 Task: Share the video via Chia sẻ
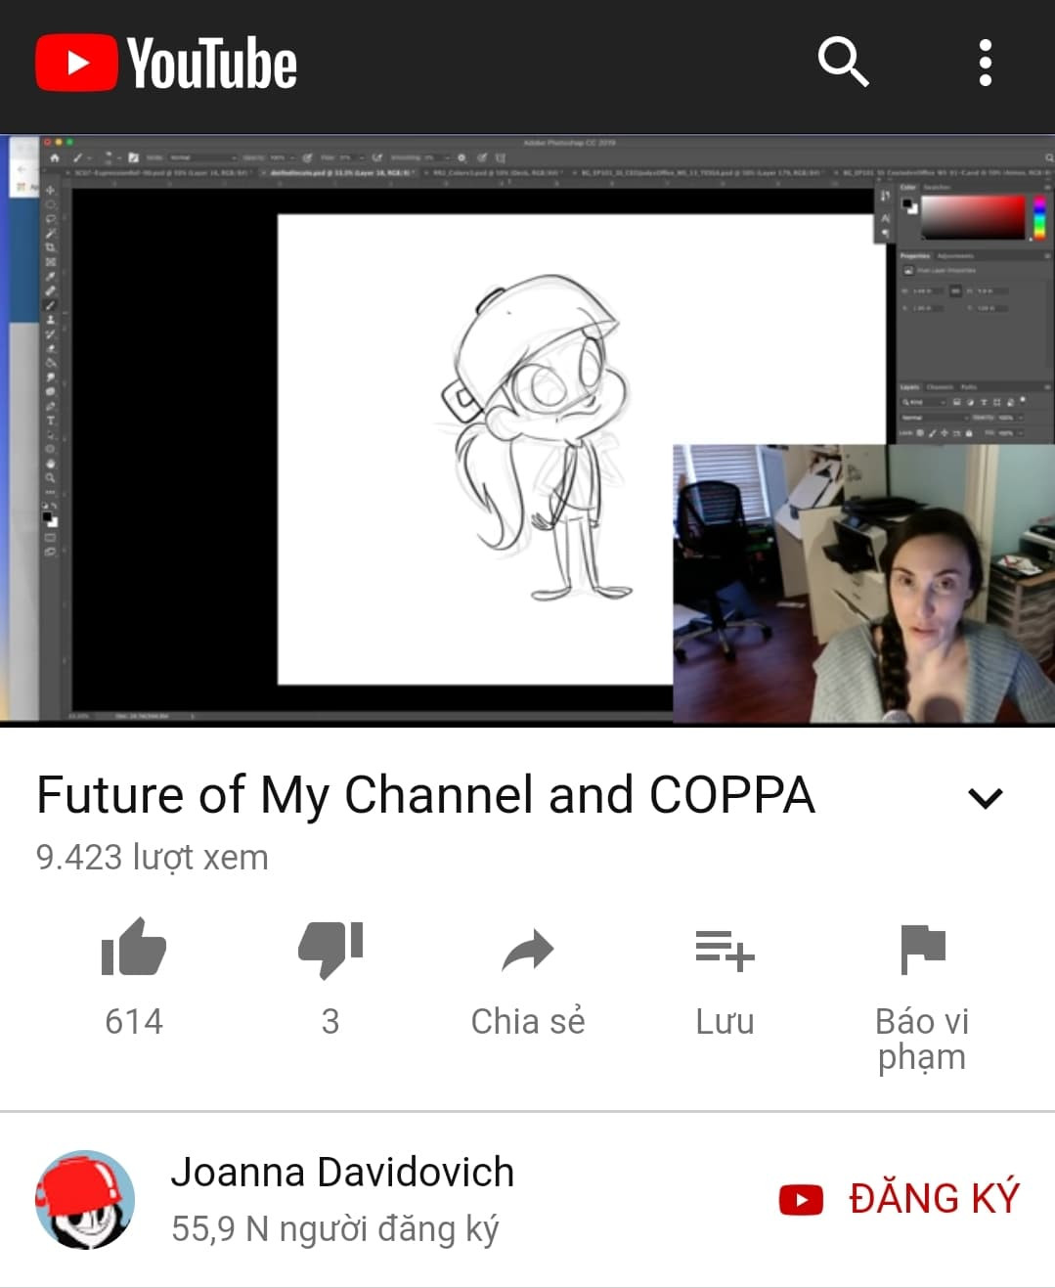click(528, 979)
